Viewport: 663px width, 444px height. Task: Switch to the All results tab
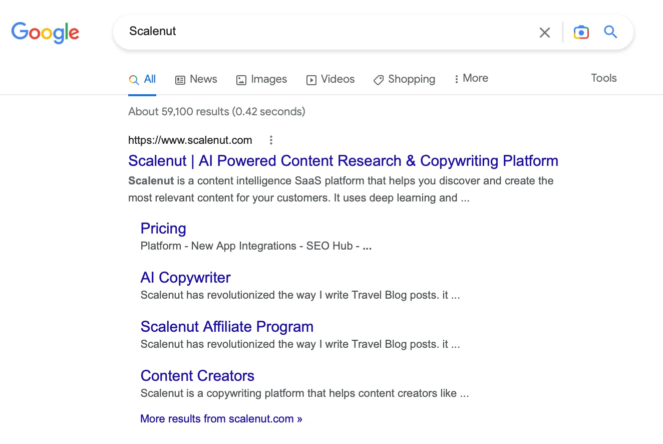click(x=142, y=79)
